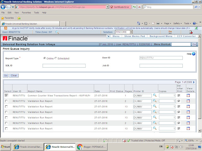Toggle Del. After Print for first 2-page Validation
202x151 pixels.
[x=179, y=101]
